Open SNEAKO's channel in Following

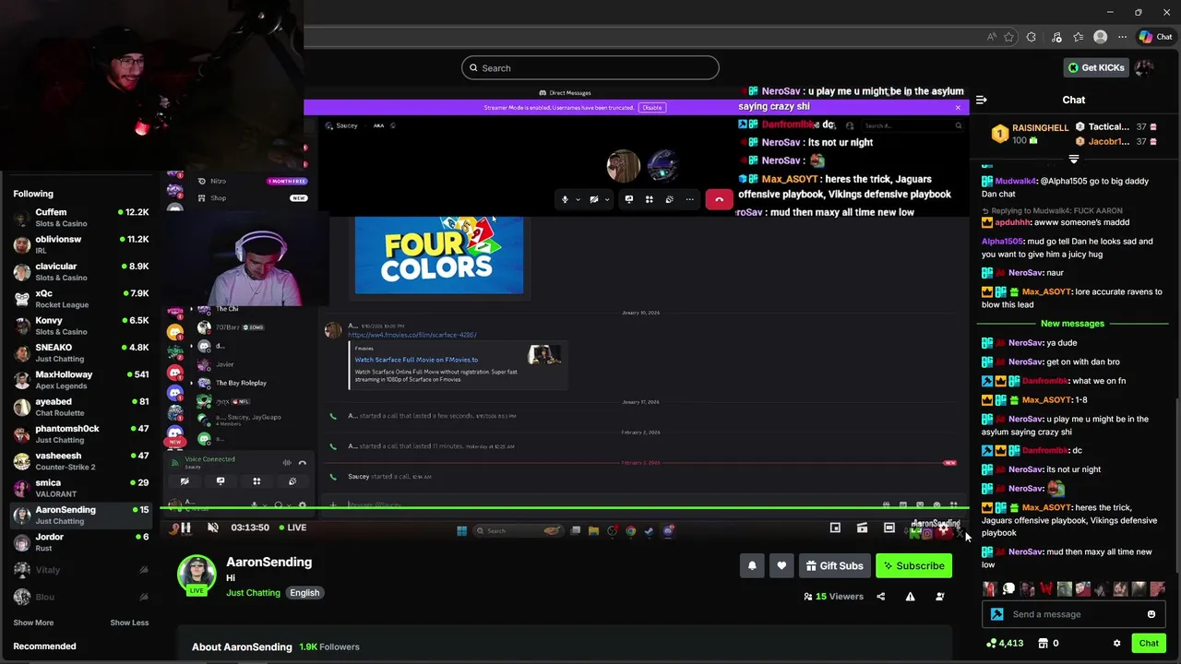[x=81, y=353]
